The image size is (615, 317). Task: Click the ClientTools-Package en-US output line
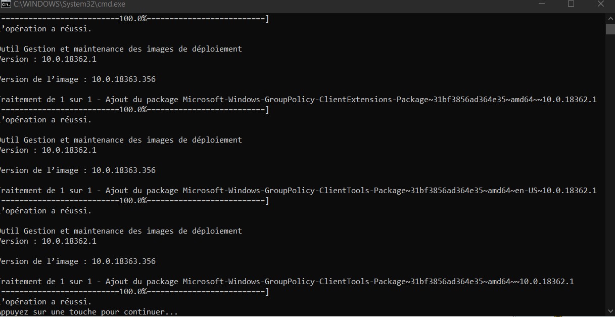(298, 191)
